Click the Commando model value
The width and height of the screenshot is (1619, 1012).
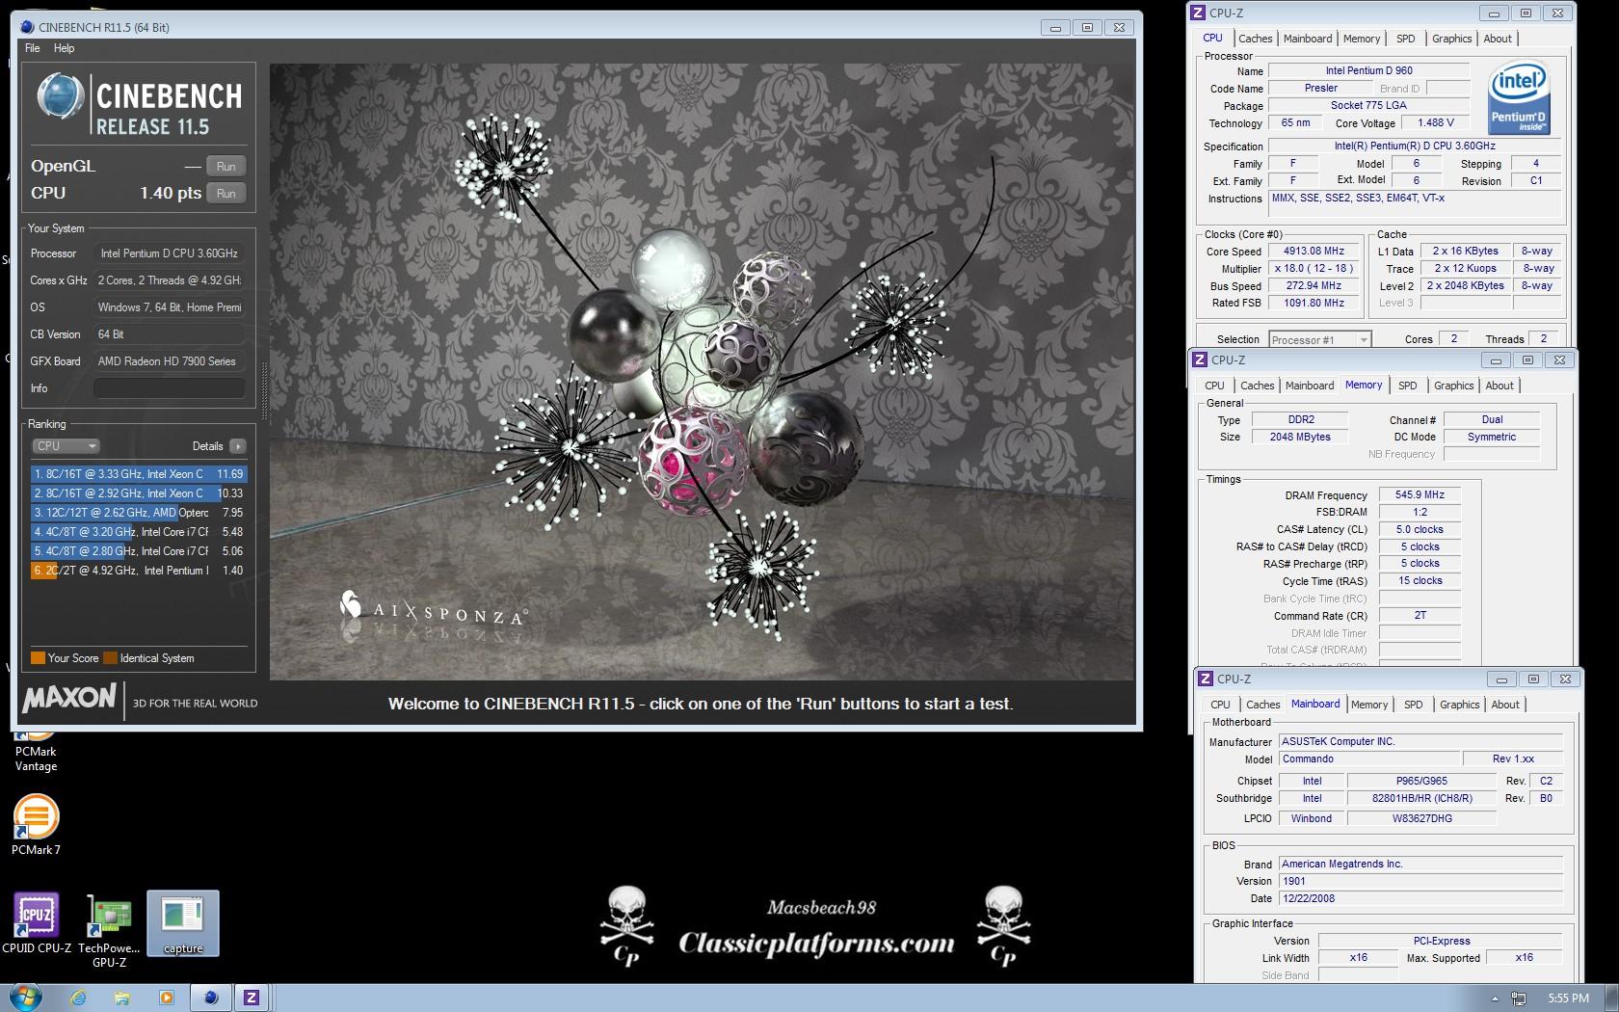1370,759
